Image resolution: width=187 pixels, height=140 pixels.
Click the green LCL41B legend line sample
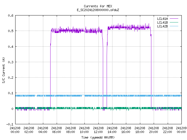point(174,22)
